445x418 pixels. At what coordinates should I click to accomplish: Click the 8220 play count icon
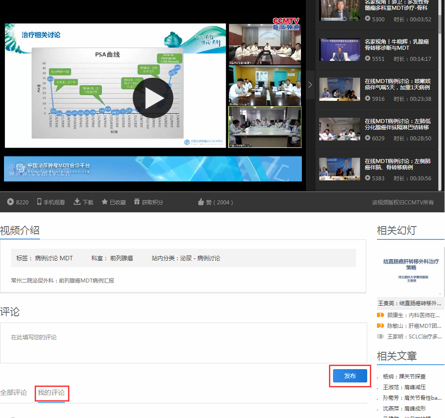point(10,202)
